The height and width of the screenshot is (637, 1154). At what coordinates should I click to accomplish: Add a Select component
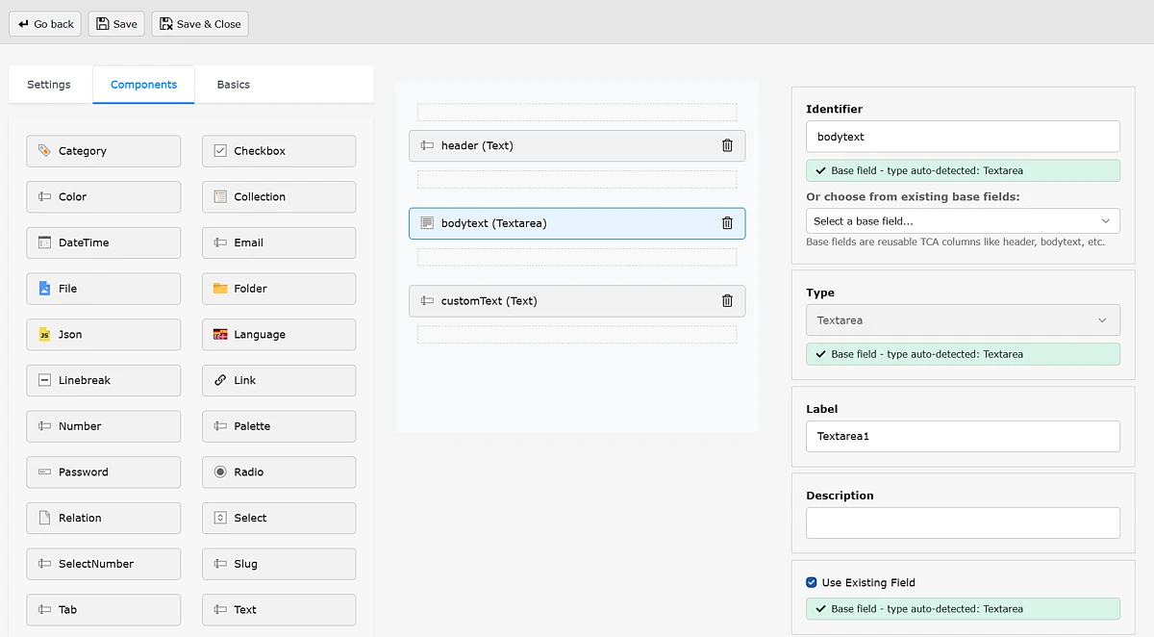(279, 518)
